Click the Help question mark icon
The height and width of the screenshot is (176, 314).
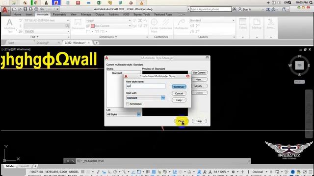pyautogui.click(x=284, y=9)
